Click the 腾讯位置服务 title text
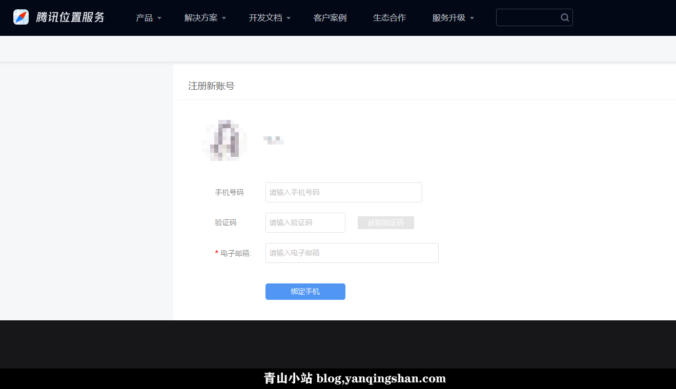This screenshot has height=389, width=676. tap(70, 17)
